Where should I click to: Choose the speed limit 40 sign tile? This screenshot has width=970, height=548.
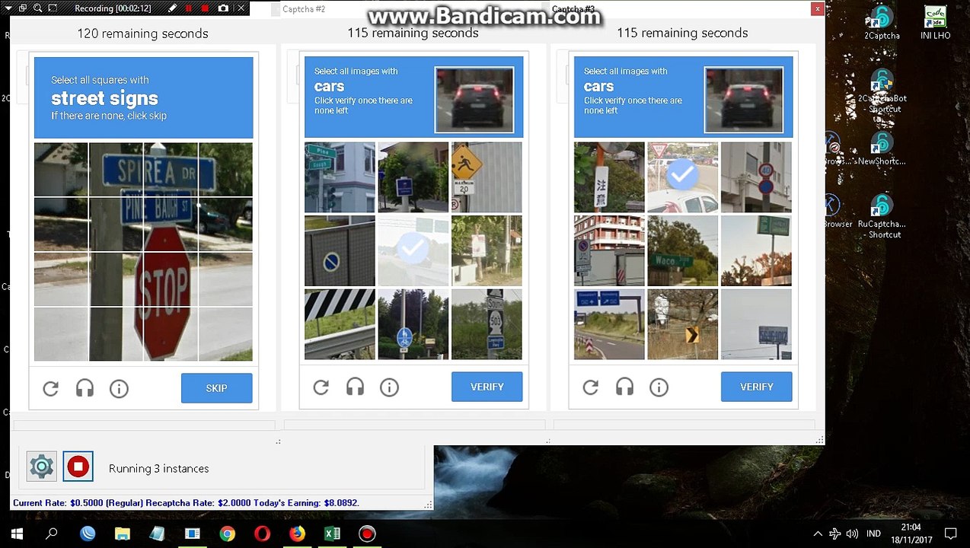click(756, 177)
